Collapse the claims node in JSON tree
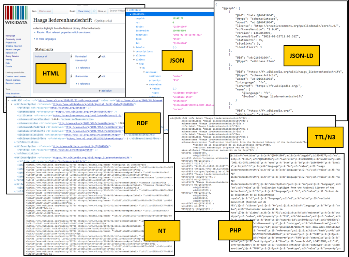The width and height of the screenshot is (349, 257). point(134,60)
